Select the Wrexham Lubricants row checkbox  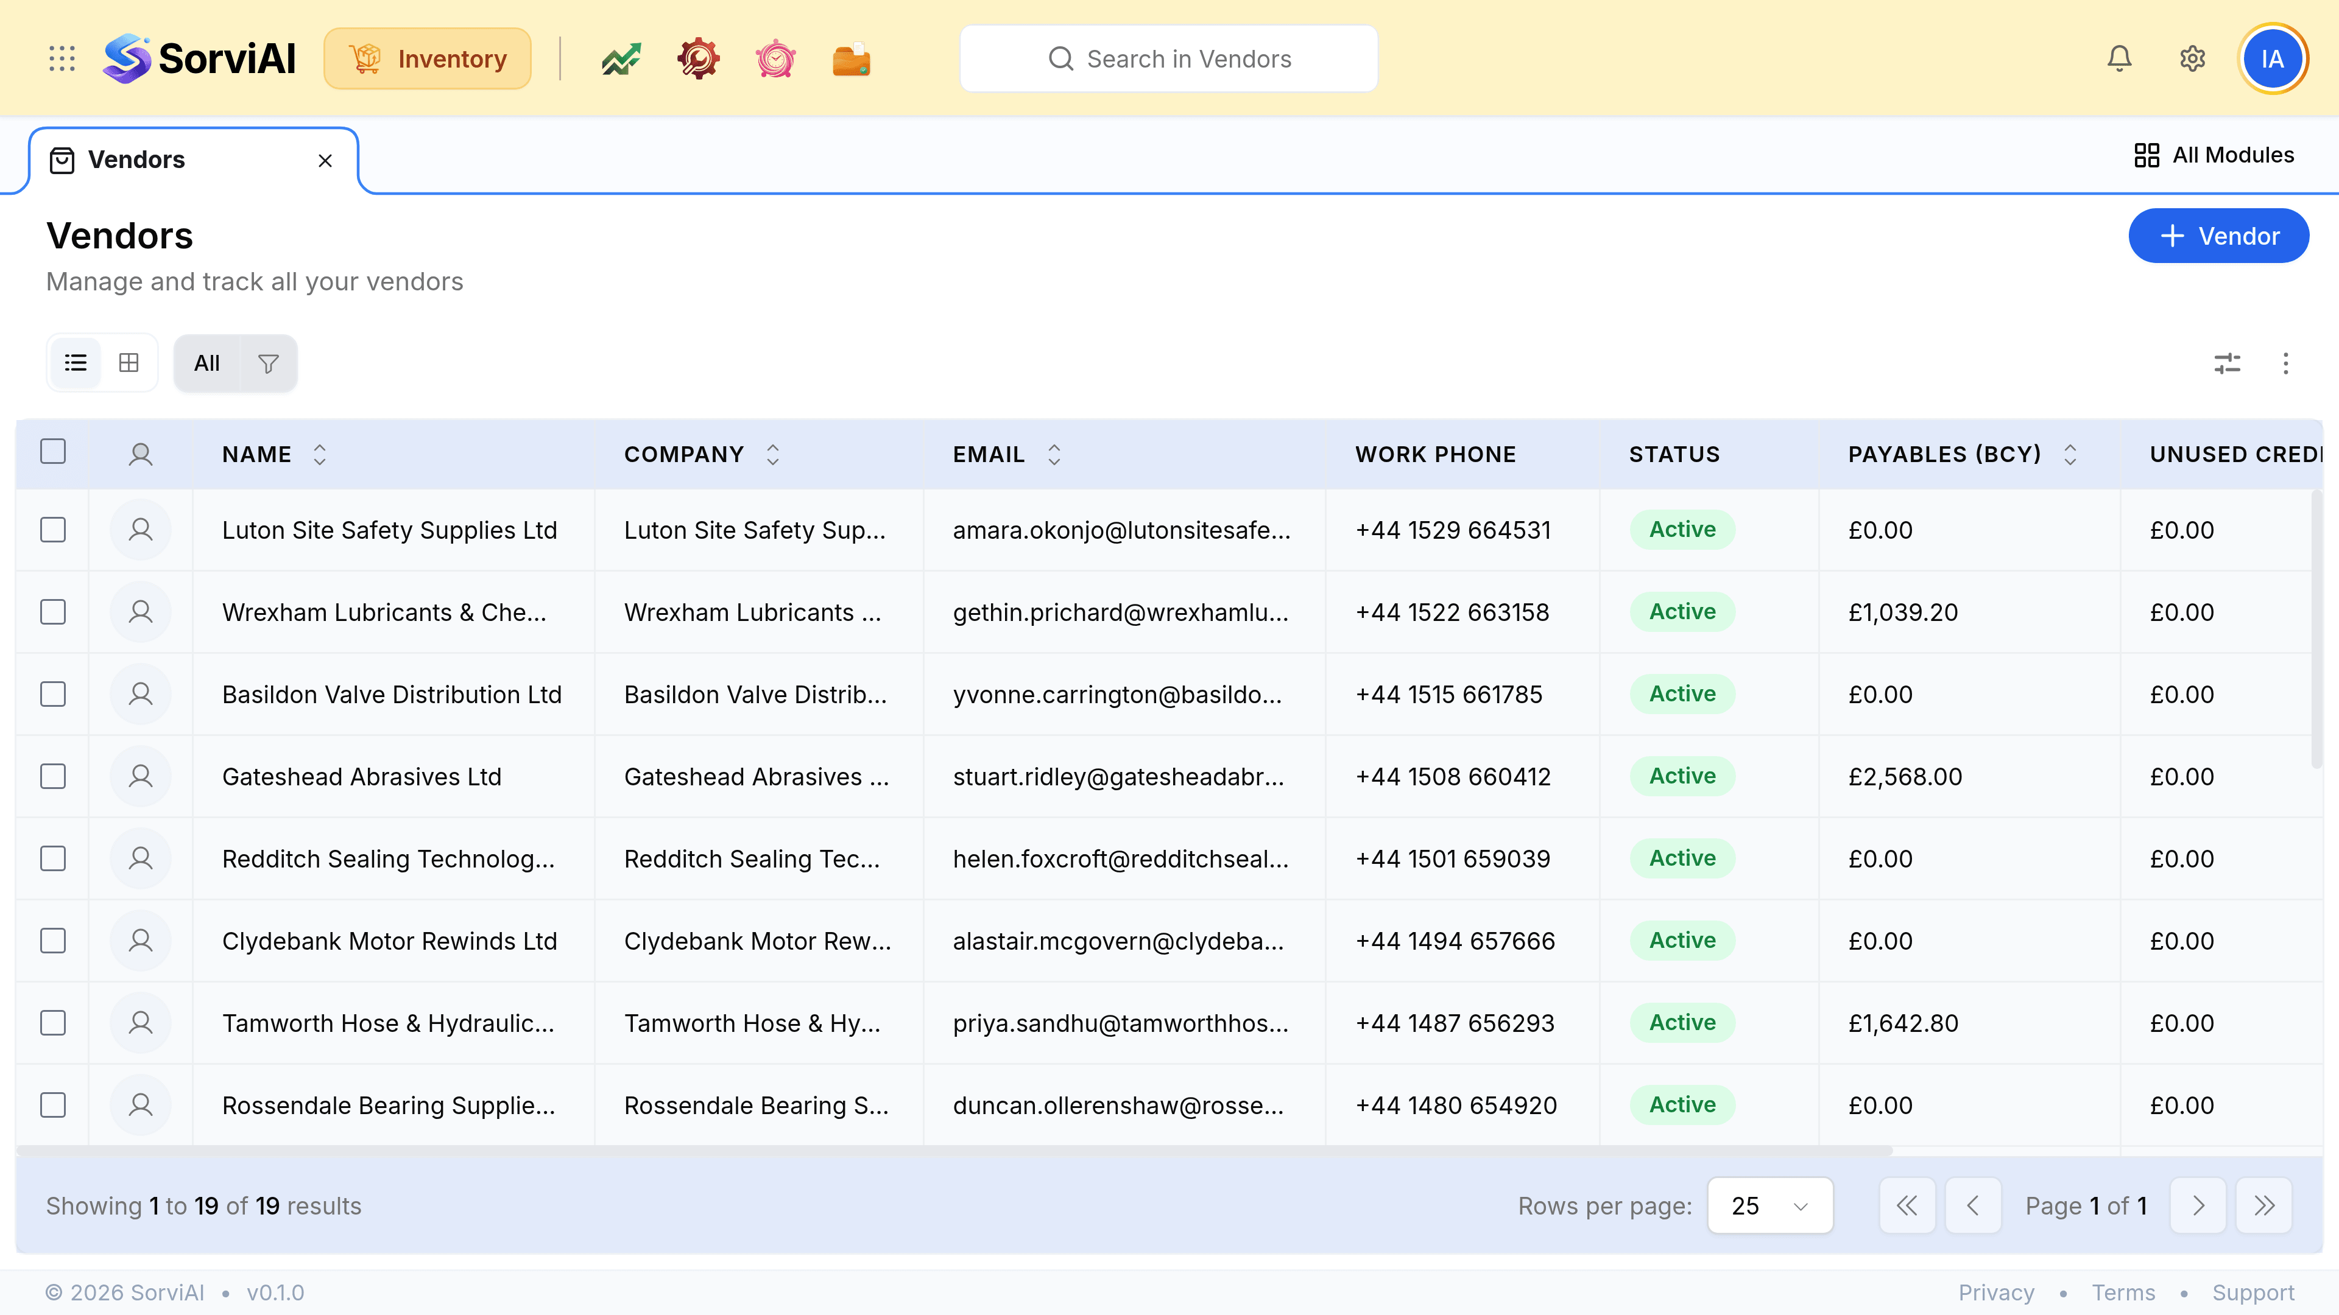[x=54, y=612]
